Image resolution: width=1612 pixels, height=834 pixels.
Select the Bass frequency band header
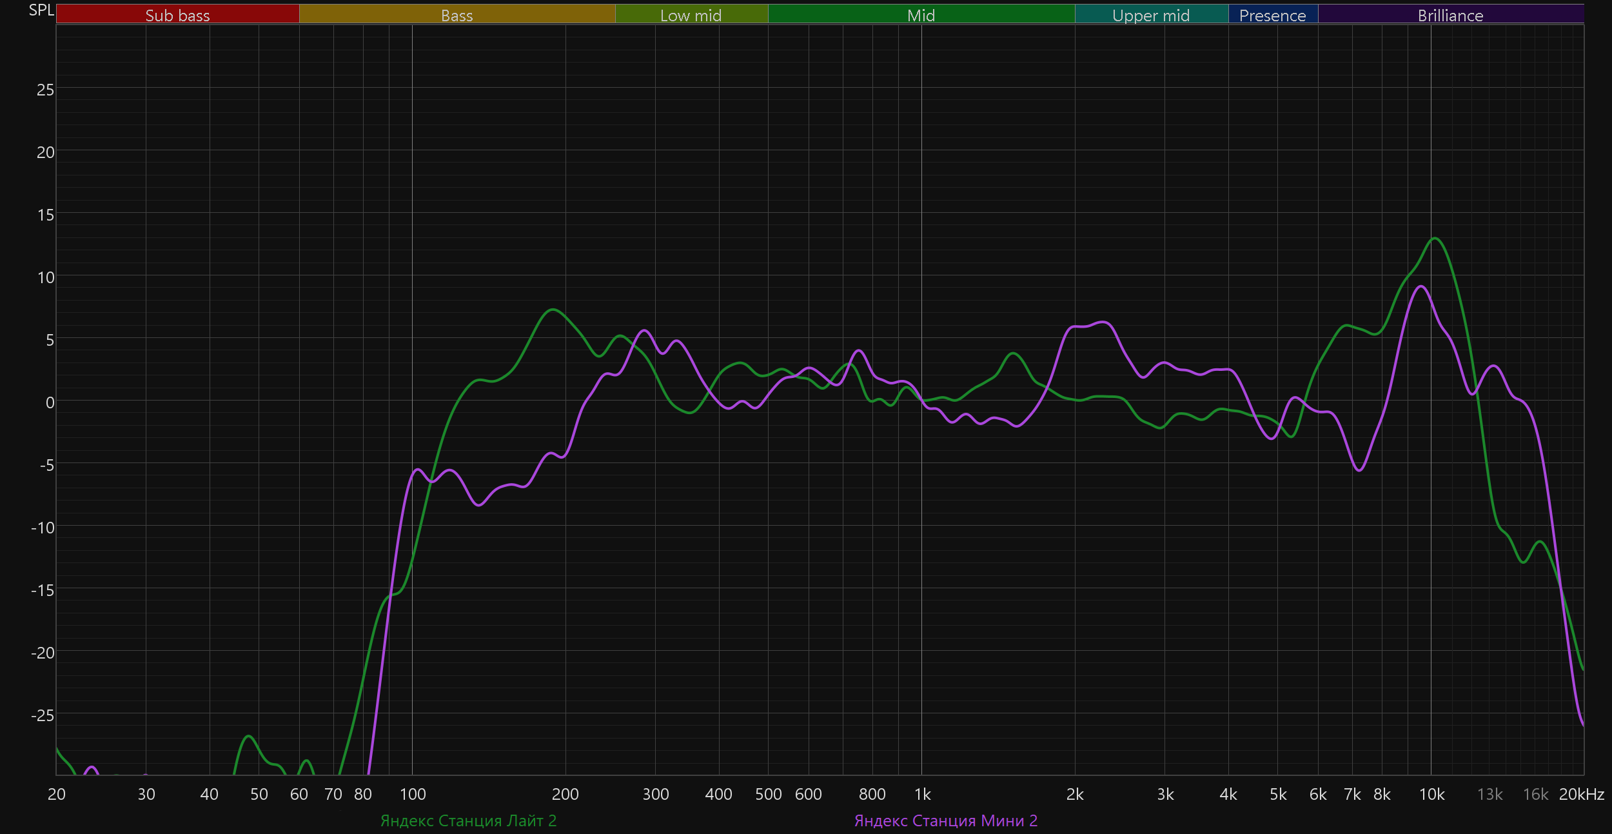(457, 15)
